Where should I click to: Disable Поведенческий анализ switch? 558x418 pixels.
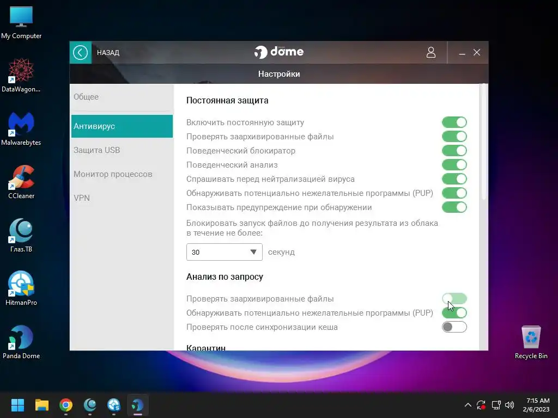(x=454, y=165)
